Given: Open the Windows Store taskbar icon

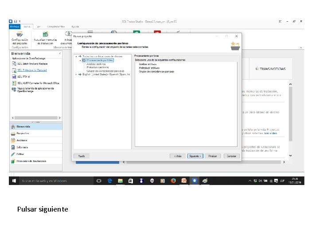Looking at the screenshot, I should coord(131,181).
